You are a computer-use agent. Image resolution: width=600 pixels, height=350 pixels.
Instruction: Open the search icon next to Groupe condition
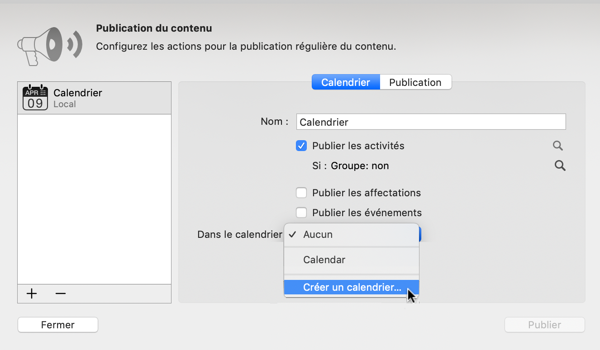560,166
